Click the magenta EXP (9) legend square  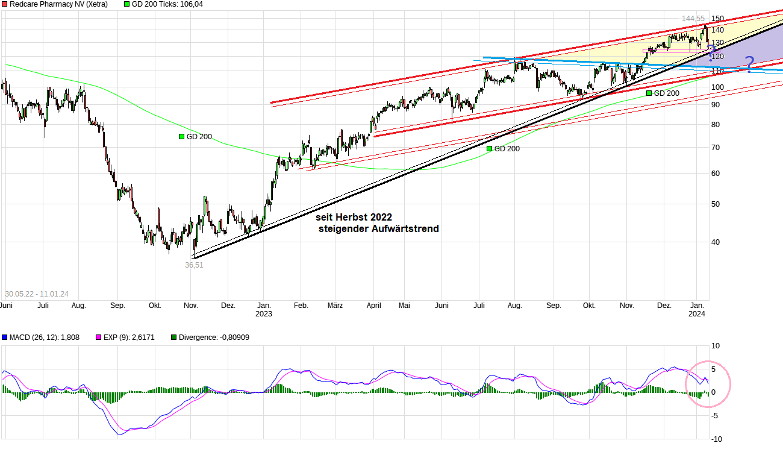point(99,338)
